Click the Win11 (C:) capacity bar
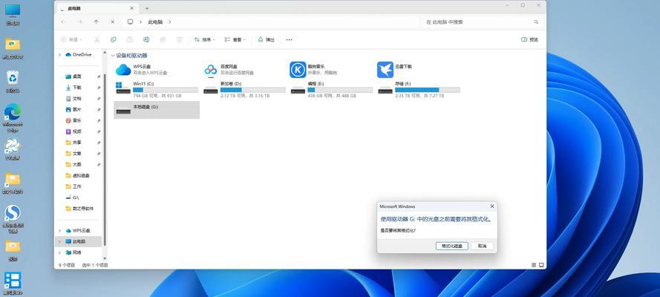The width and height of the screenshot is (660, 297). pyautogui.click(x=166, y=90)
